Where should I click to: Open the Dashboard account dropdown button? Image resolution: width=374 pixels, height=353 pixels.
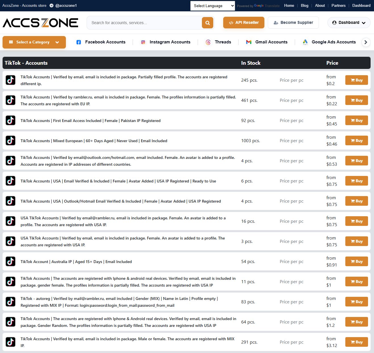pos(349,23)
